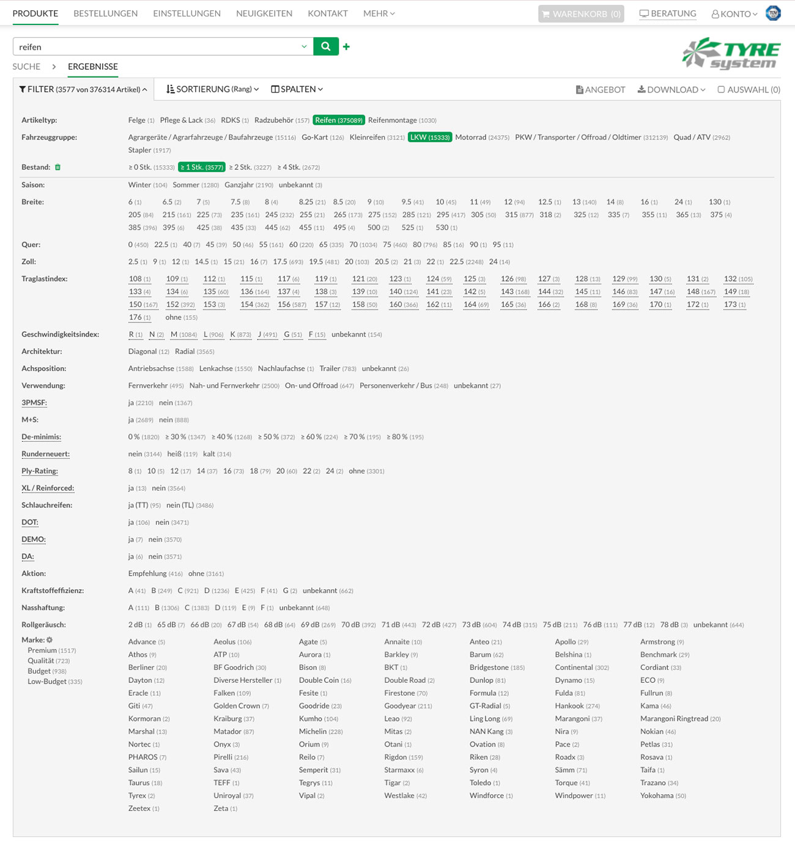Click the gear icon next to Marke
The height and width of the screenshot is (845, 795).
[x=50, y=640]
